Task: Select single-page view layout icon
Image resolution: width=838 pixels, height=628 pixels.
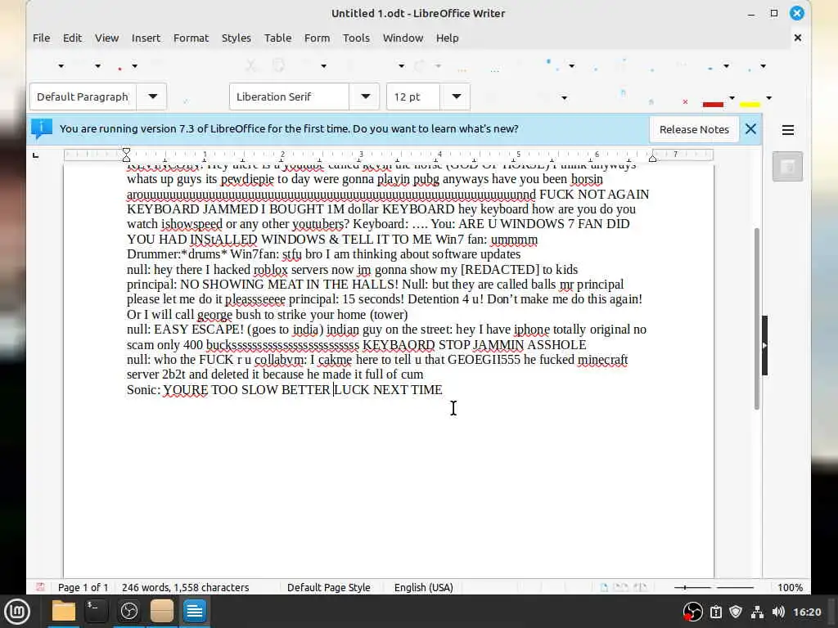Action: point(604,587)
